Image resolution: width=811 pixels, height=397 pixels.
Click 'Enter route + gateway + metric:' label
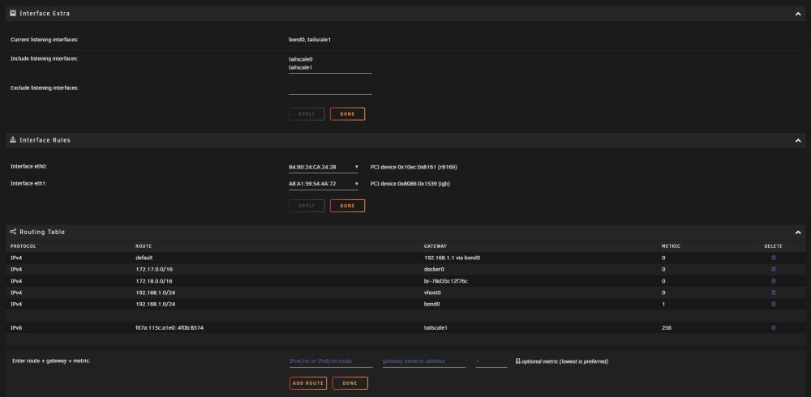(51, 361)
